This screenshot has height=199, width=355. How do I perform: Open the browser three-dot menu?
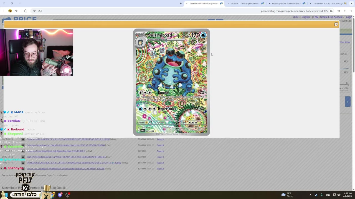pyautogui.click(x=4, y=11)
